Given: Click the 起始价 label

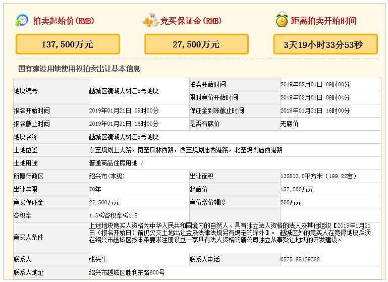Looking at the screenshot, I should point(198,189).
